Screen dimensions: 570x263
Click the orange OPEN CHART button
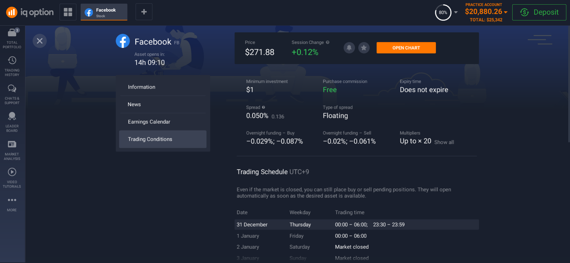pyautogui.click(x=406, y=48)
